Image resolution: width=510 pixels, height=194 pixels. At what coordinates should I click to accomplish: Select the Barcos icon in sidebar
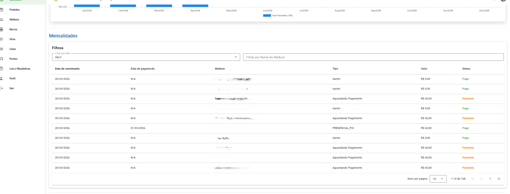click(x=2, y=29)
